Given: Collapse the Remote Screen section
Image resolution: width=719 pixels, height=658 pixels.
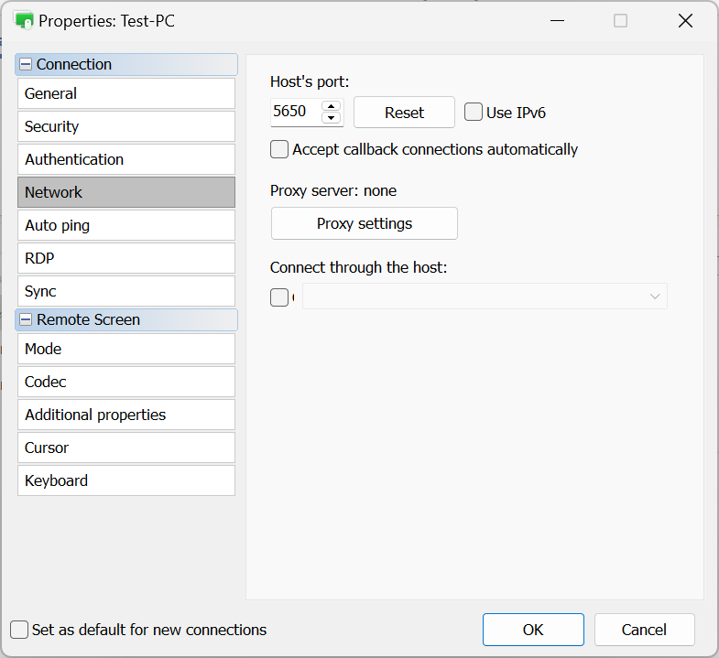Looking at the screenshot, I should tap(26, 320).
